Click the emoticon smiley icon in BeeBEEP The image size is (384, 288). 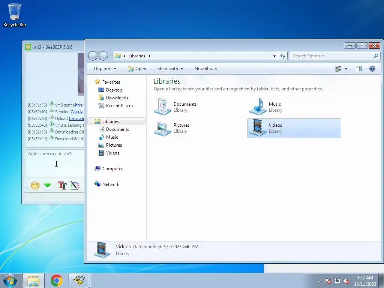[x=35, y=185]
